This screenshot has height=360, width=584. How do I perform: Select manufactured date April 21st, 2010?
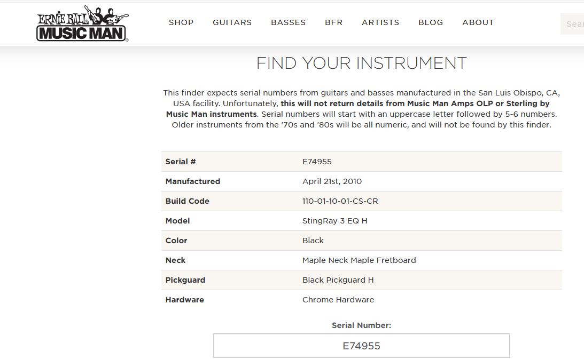332,181
